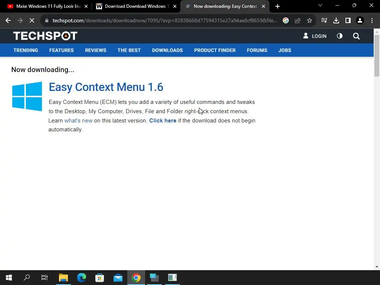Click the LOGIN link

pos(315,36)
